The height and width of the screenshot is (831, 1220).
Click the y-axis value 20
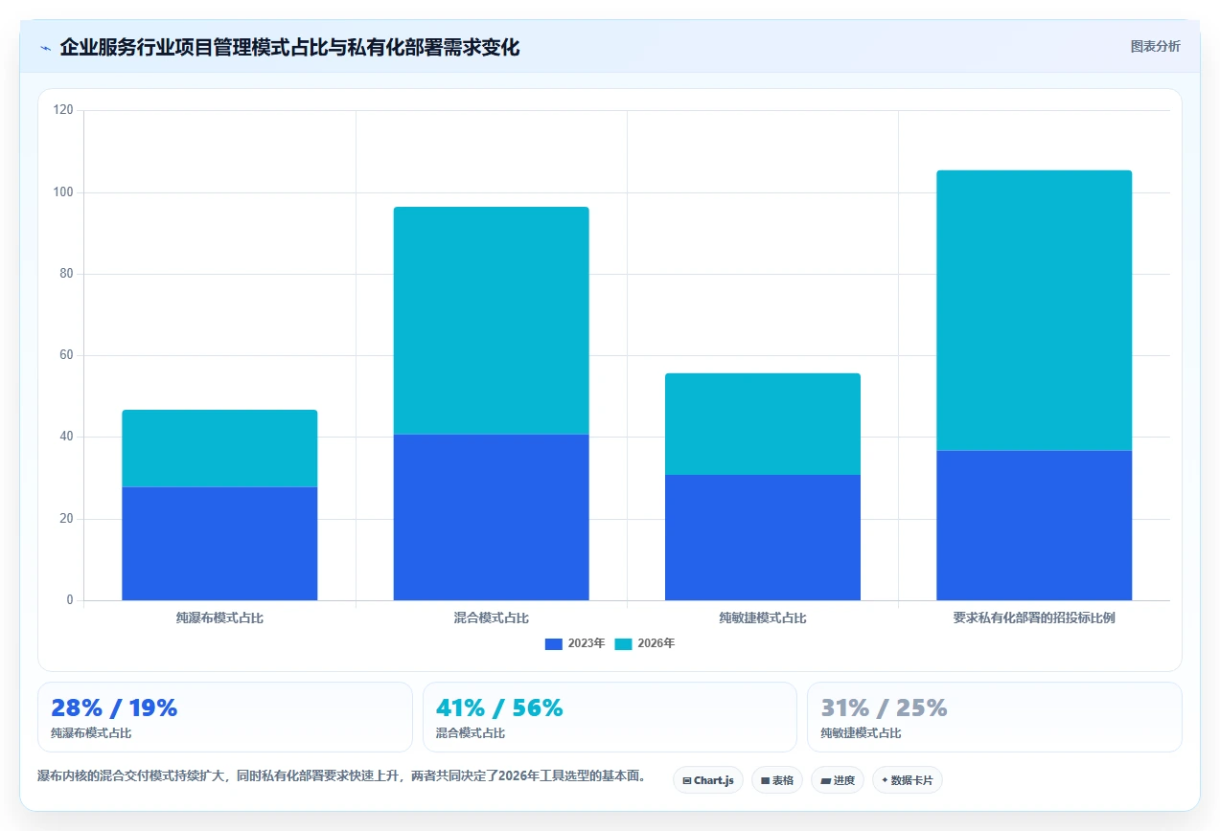tap(67, 519)
